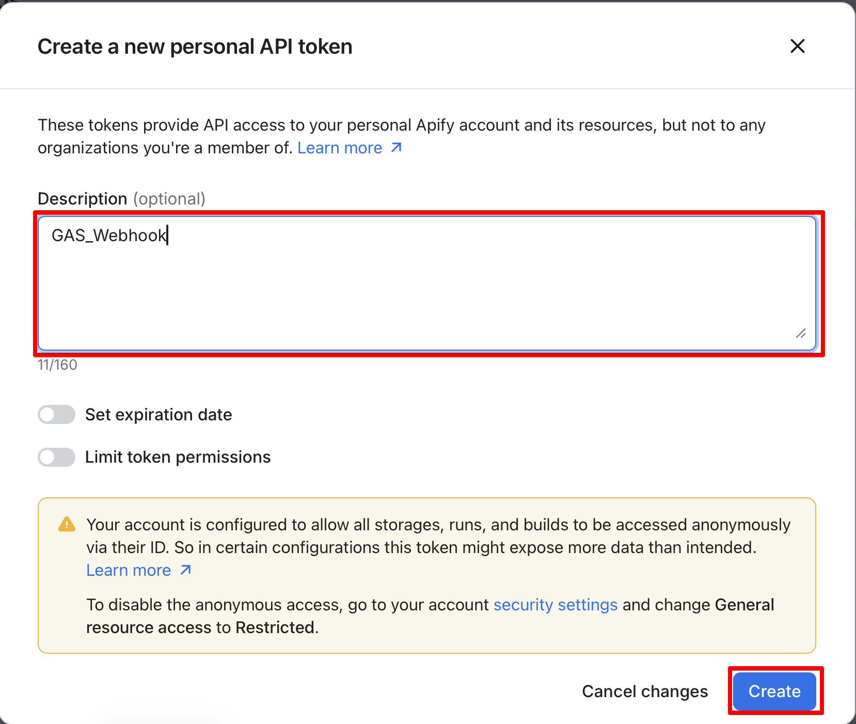Open the Learn more link about personal tokens
This screenshot has height=724, width=856.
coord(350,148)
